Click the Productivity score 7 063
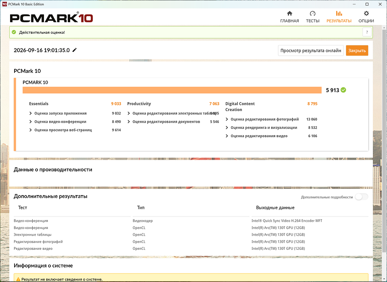Viewport: 387px width, 282px height. (x=214, y=104)
